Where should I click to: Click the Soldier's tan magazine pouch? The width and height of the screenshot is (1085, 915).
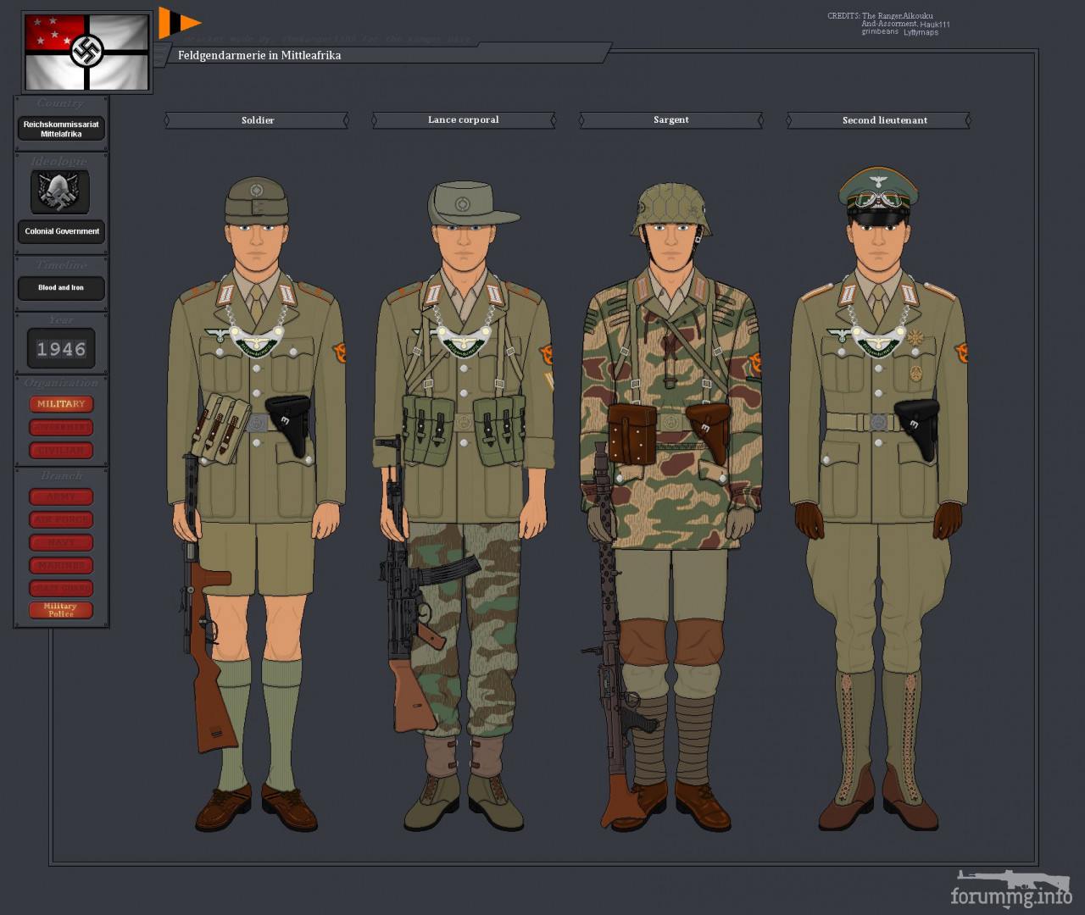(x=219, y=428)
